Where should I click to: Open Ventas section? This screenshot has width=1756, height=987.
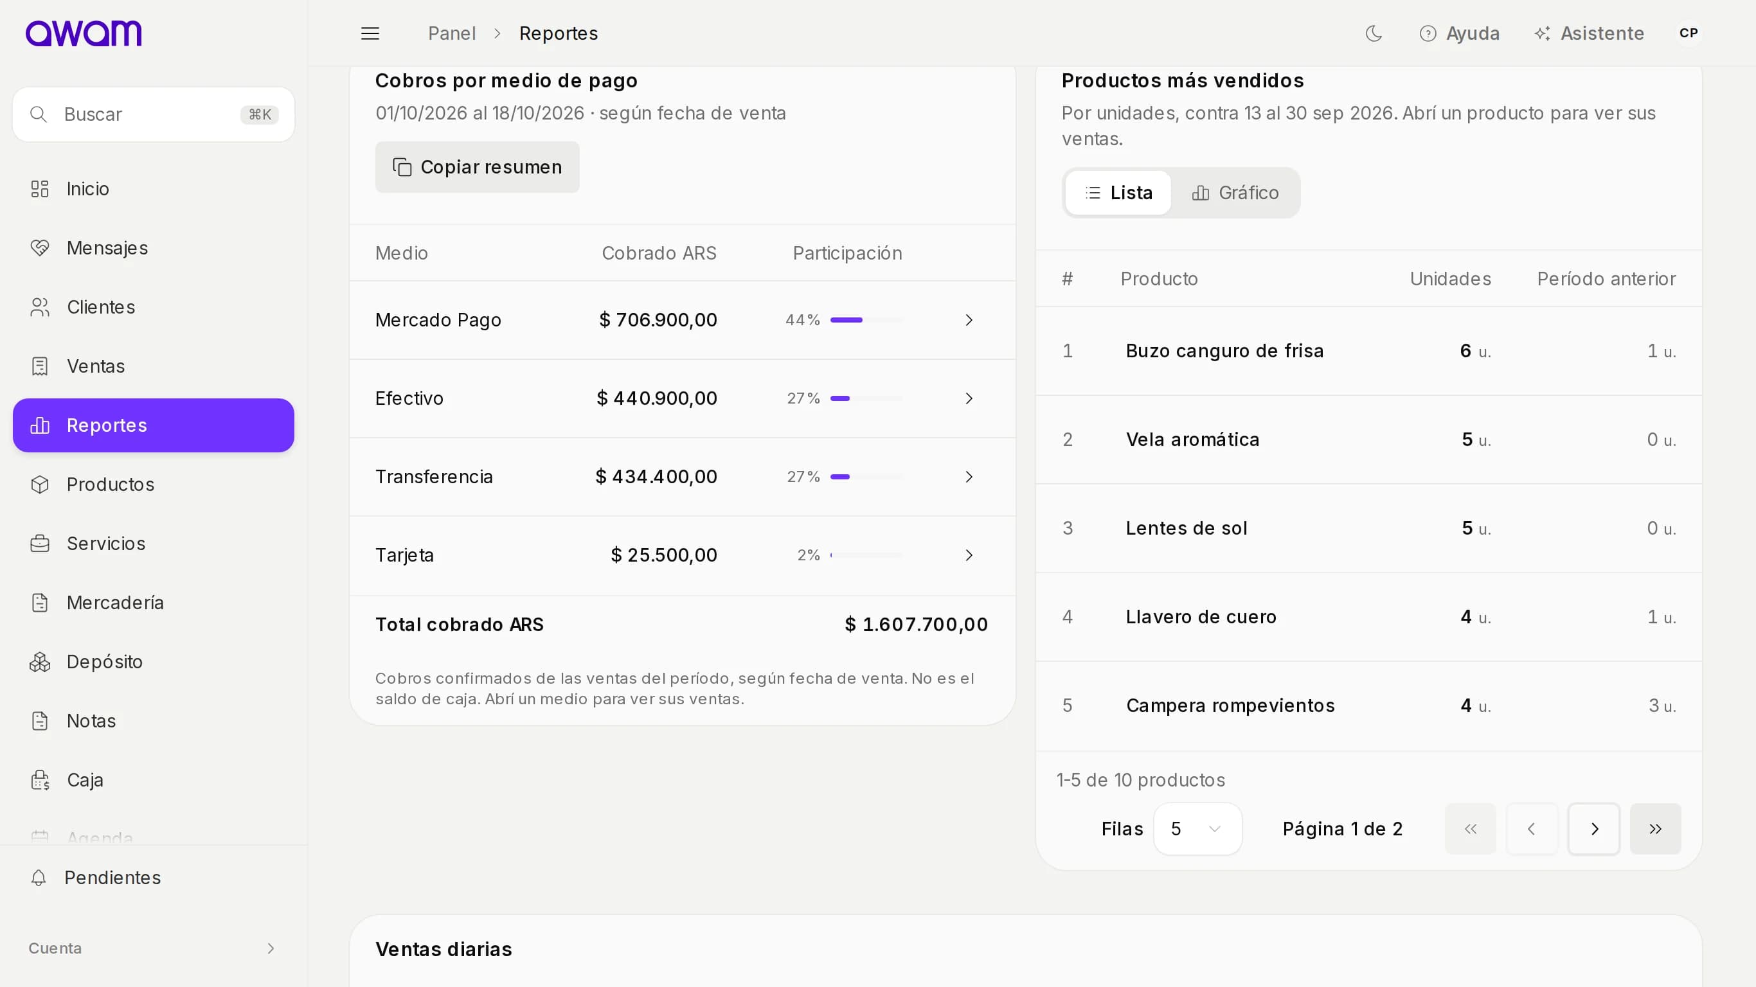[x=154, y=366]
